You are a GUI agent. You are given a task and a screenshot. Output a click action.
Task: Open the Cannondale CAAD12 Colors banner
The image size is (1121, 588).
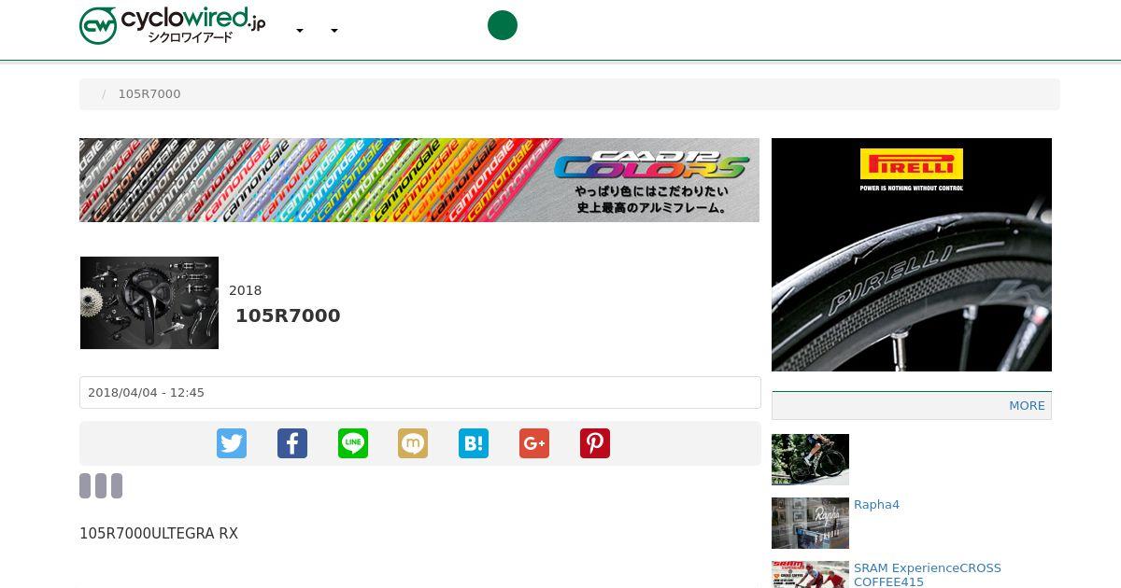(x=419, y=180)
